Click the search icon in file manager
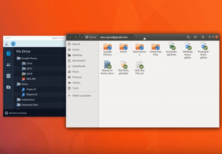The image size is (222, 154). tap(188, 37)
